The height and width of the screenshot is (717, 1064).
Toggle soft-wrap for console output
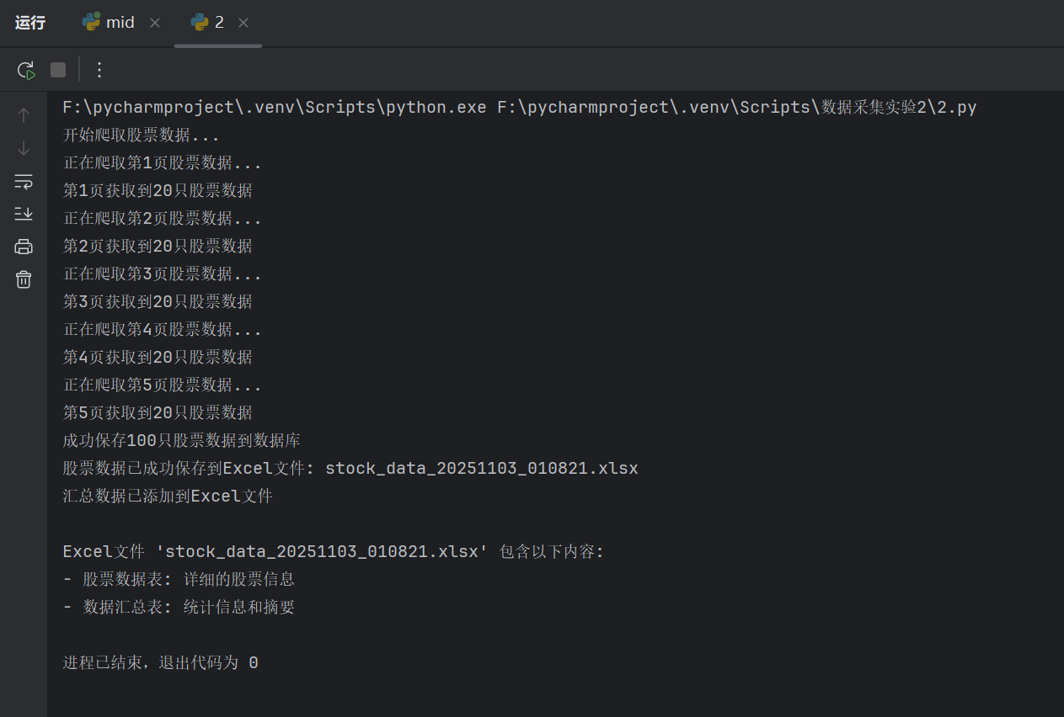[x=24, y=181]
